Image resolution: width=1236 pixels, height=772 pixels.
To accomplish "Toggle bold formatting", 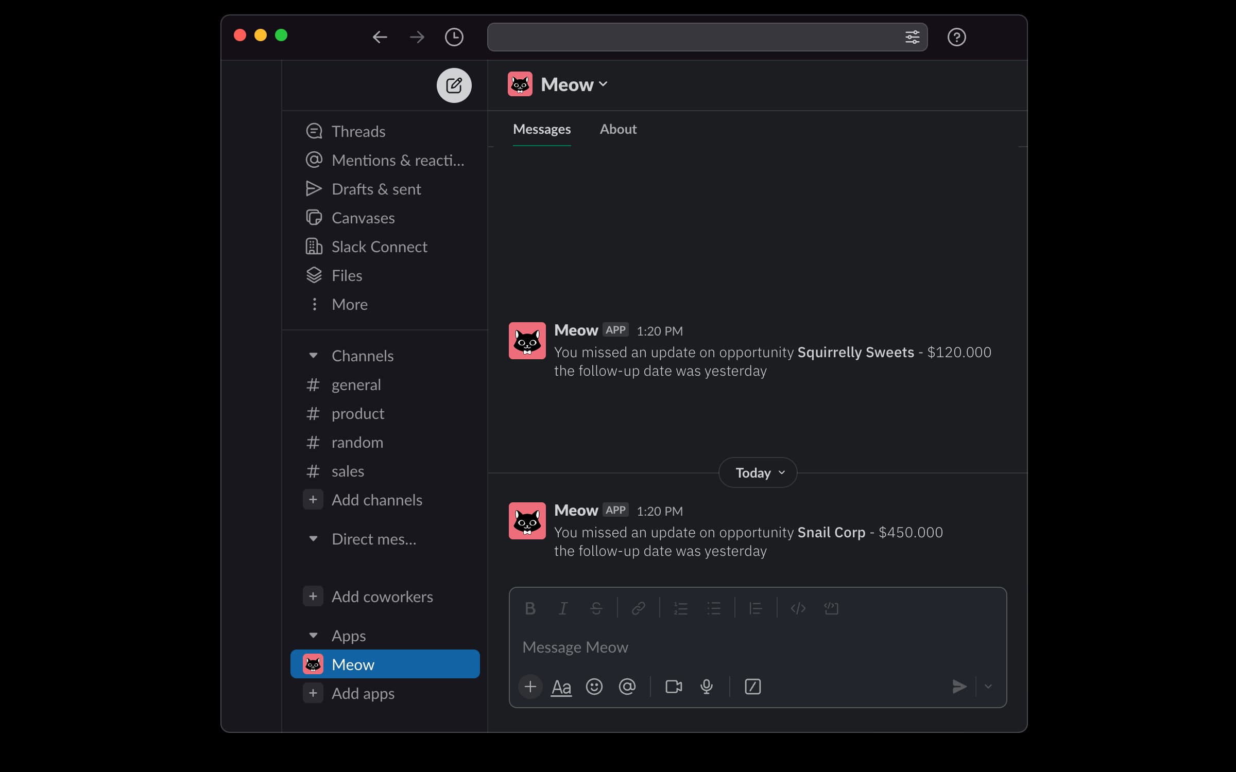I will coord(530,608).
